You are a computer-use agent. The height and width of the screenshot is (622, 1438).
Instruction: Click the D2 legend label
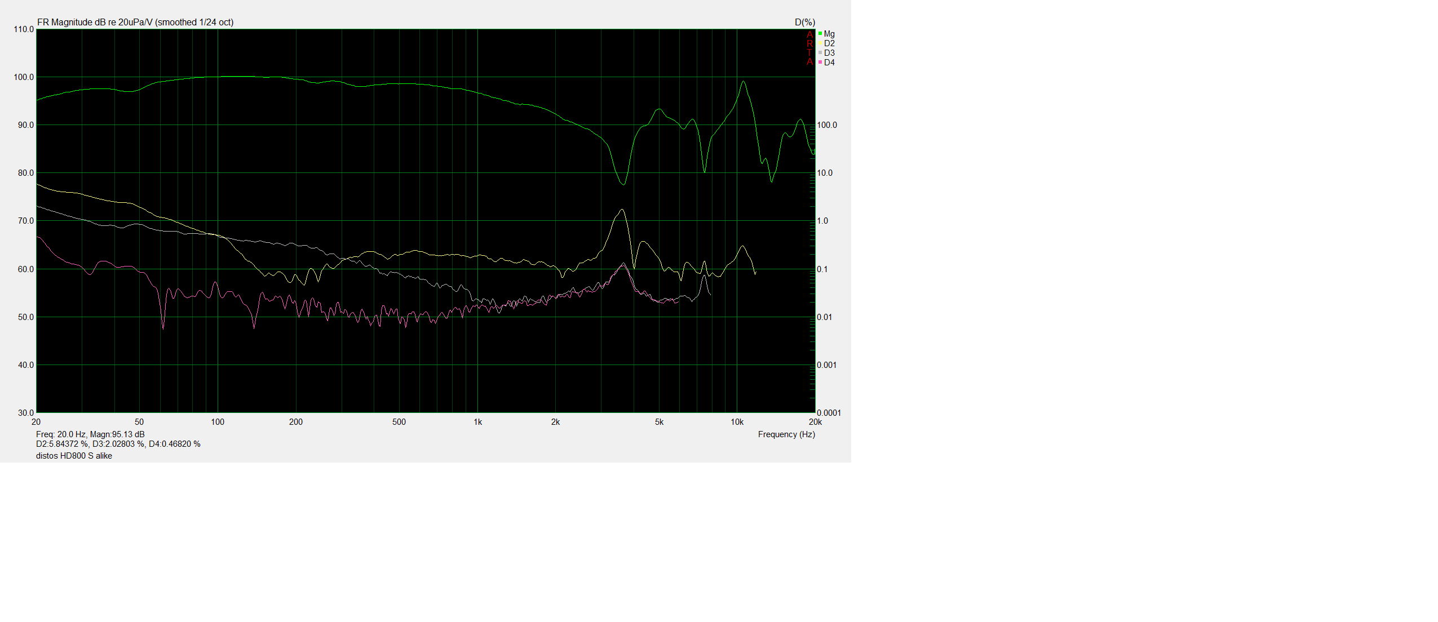(x=829, y=43)
